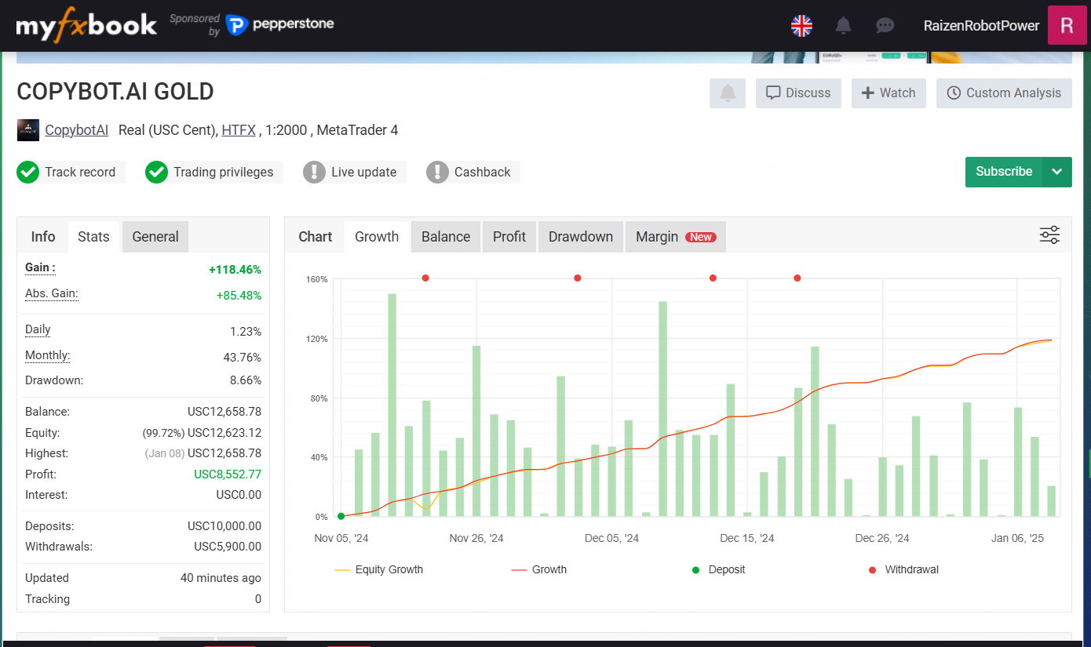Select the Profit chart tab

509,237
